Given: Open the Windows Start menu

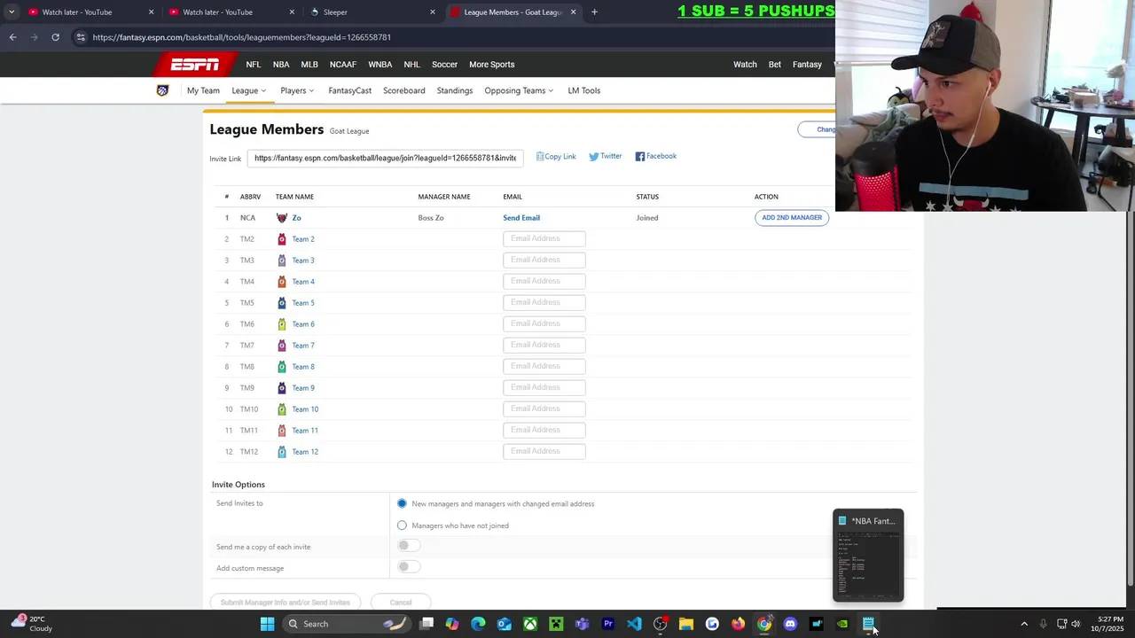Looking at the screenshot, I should click(267, 624).
